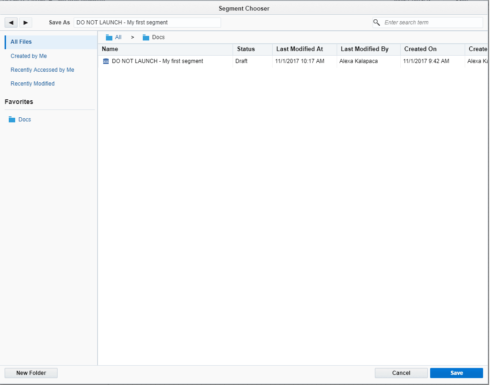Click the Save As text field
Viewport: 490px width, 385px height.
147,22
